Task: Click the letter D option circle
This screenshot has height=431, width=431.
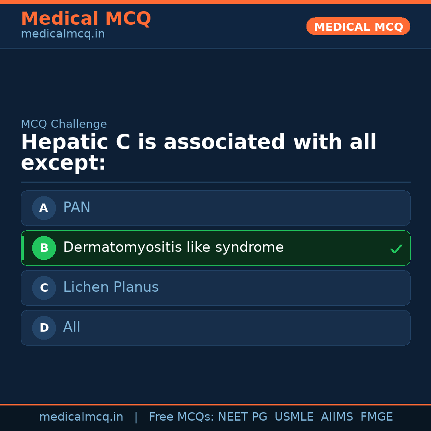Action: [x=44, y=328]
